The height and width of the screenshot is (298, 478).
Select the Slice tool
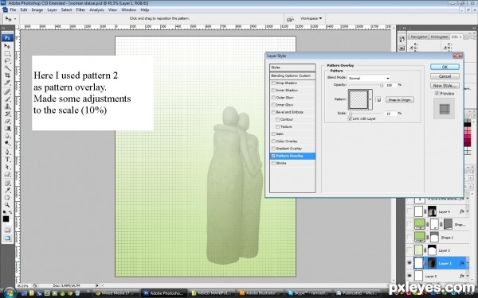click(7, 83)
